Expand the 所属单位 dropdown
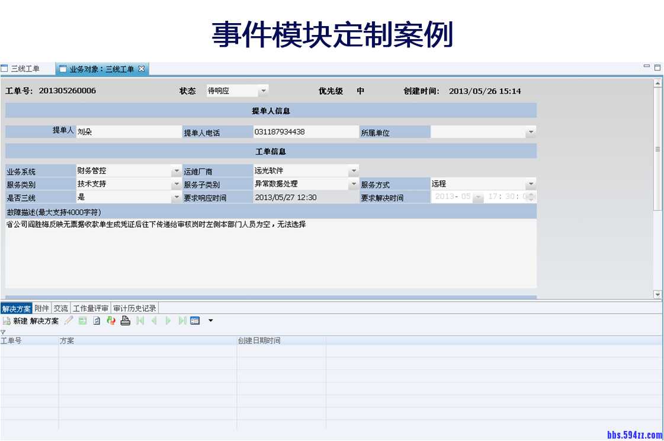The image size is (664, 441). 531,131
